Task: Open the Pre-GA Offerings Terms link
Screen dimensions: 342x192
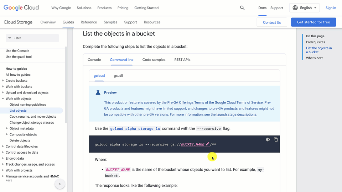Action: (x=186, y=102)
